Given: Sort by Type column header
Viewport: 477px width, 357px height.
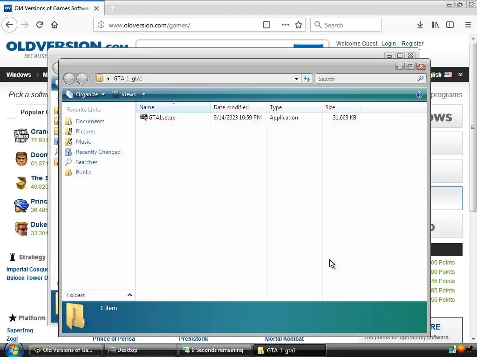Looking at the screenshot, I should click(294, 107).
